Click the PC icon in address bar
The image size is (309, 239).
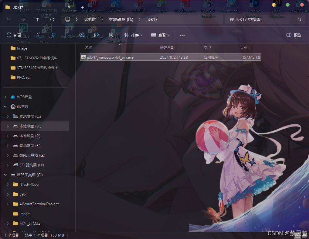click(68, 19)
